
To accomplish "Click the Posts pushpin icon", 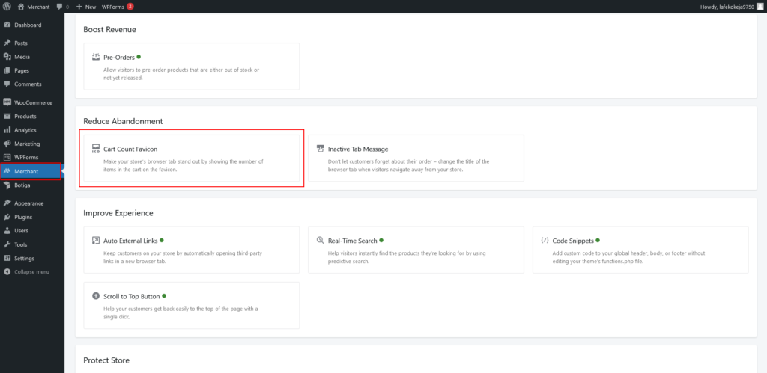I will click(x=7, y=43).
